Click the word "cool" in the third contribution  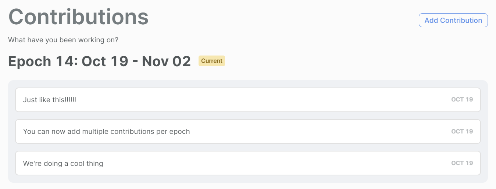pyautogui.click(x=77, y=163)
